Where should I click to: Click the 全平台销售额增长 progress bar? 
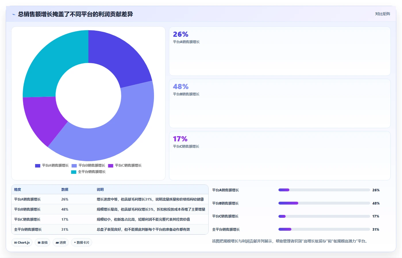pos(324,229)
